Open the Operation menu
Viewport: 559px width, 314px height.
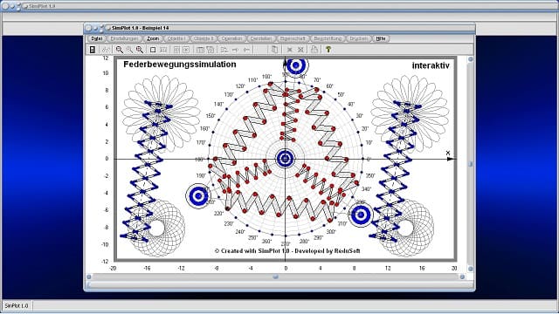pyautogui.click(x=231, y=38)
